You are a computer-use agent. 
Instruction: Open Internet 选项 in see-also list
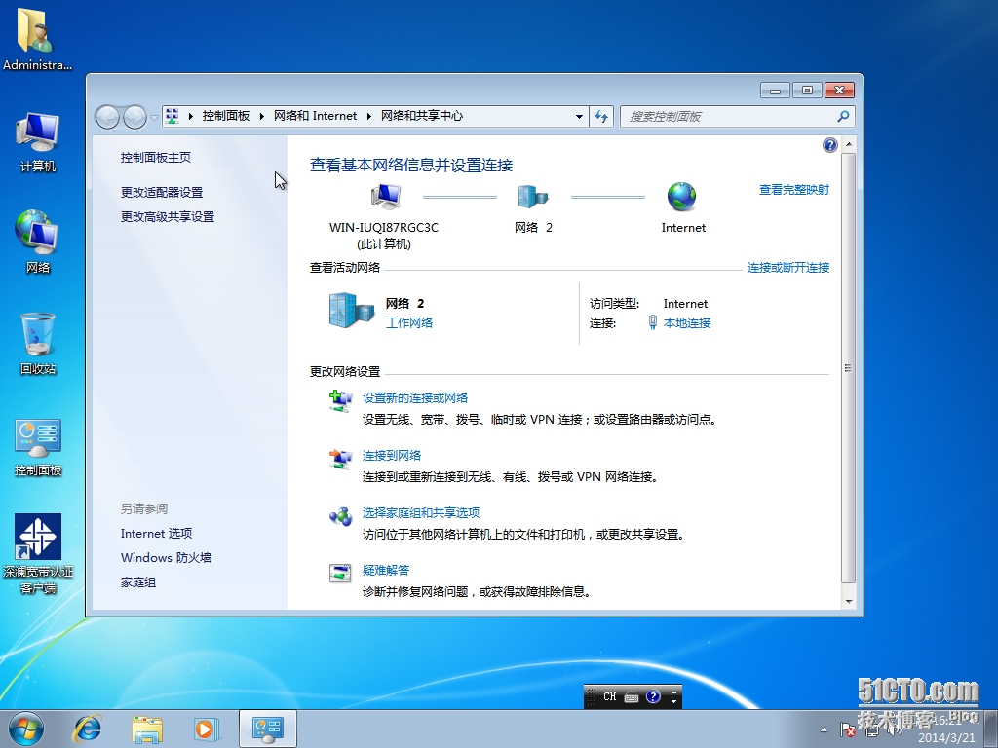(157, 534)
